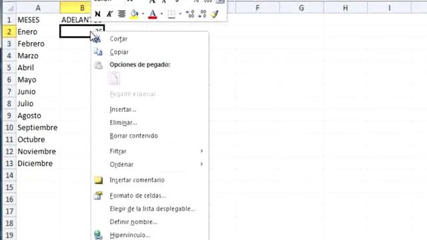Select the Noviembre cell
The width and height of the screenshot is (427, 240).
[x=38, y=151]
